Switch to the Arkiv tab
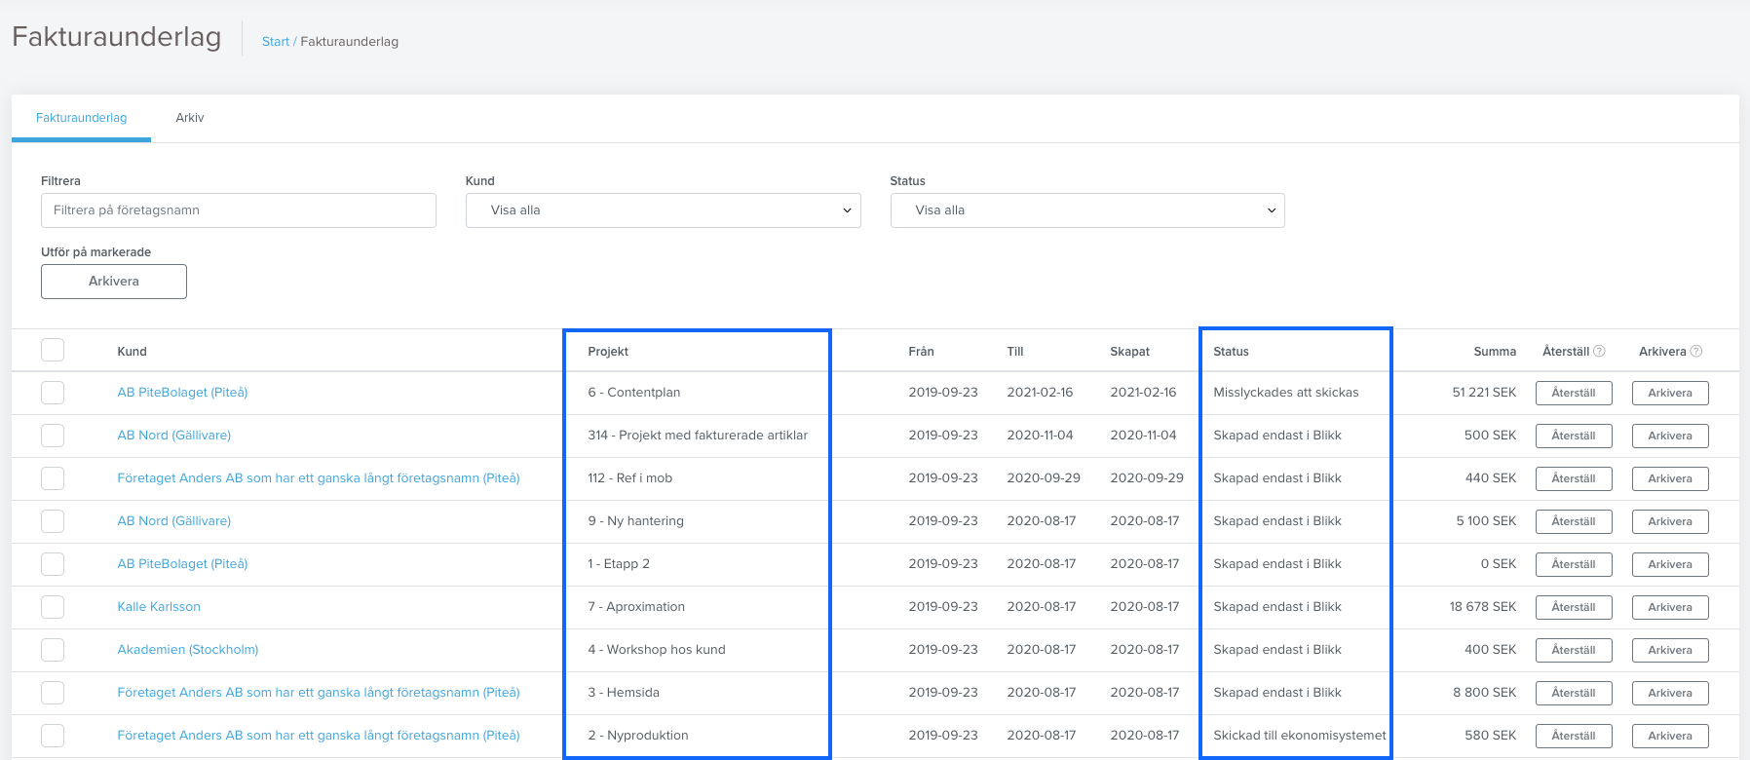1750x760 pixels. [x=190, y=118]
